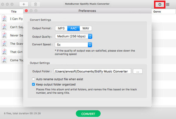This screenshot has height=119, width=176.
Task: Click the Genre column header
Action: (x=157, y=11)
